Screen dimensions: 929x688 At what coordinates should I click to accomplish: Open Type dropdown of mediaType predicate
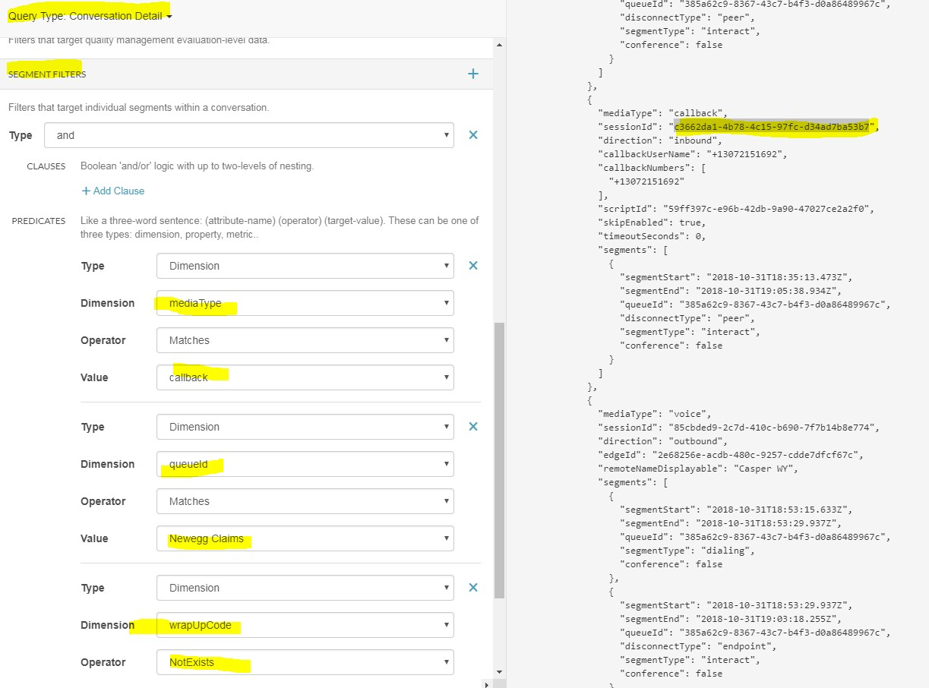coord(305,266)
